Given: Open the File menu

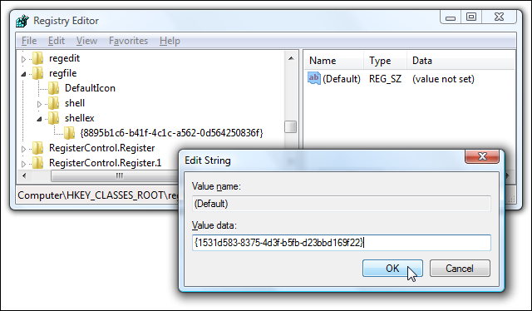Looking at the screenshot, I should pyautogui.click(x=29, y=41).
